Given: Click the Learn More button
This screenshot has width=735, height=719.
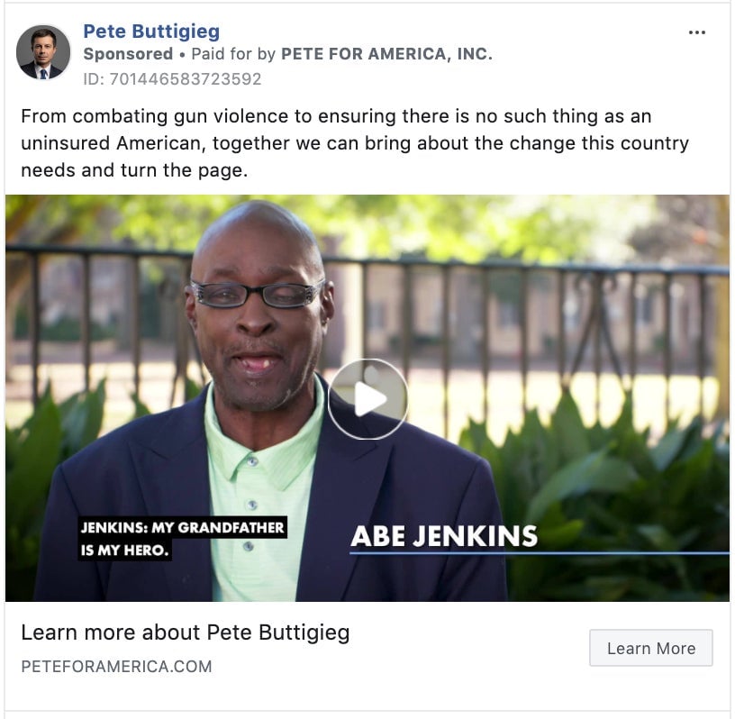Looking at the screenshot, I should (x=651, y=648).
